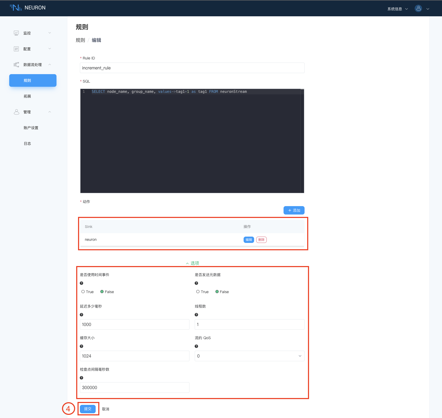Screen dimensions: 442x418
Task: Open the 系统信息 dropdown
Action: click(398, 9)
